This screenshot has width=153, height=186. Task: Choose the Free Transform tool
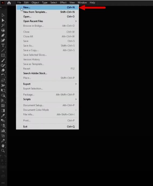point(3,90)
